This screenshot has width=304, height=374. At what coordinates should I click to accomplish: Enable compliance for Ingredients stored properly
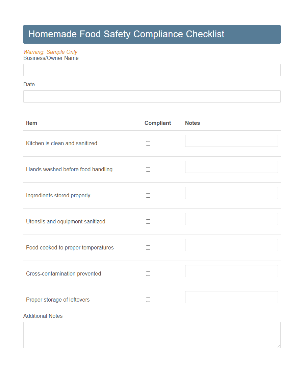[148, 195]
